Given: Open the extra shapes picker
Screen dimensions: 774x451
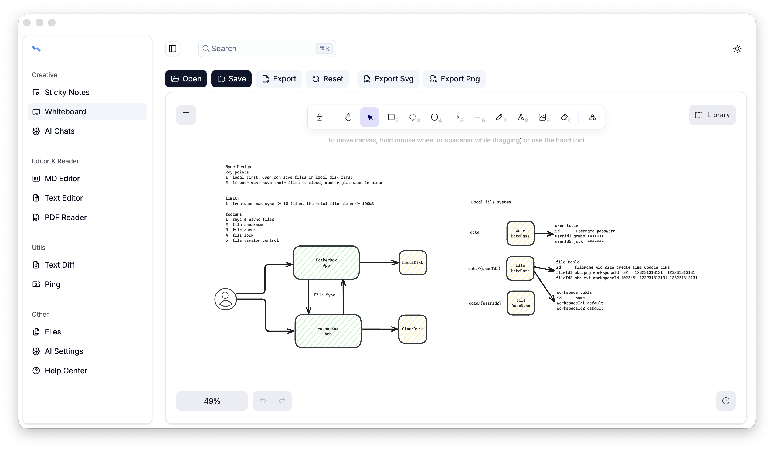Looking at the screenshot, I should pyautogui.click(x=592, y=117).
